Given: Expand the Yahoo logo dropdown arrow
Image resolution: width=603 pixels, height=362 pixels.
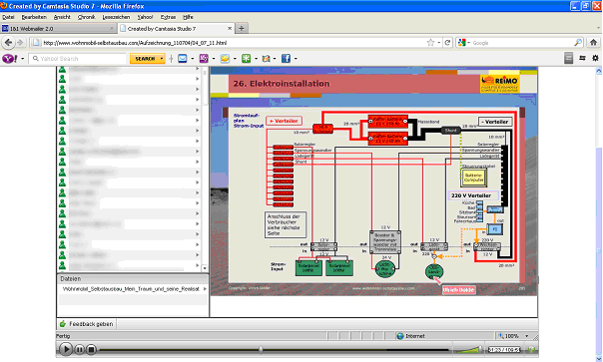Looking at the screenshot, I should 22,59.
